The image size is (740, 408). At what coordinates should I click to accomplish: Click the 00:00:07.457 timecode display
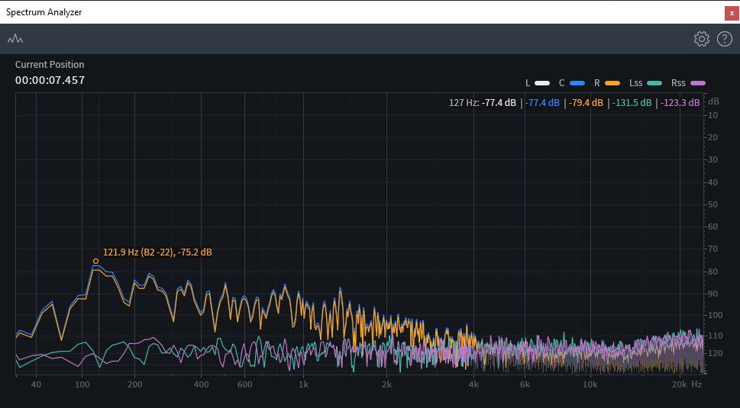click(x=50, y=80)
